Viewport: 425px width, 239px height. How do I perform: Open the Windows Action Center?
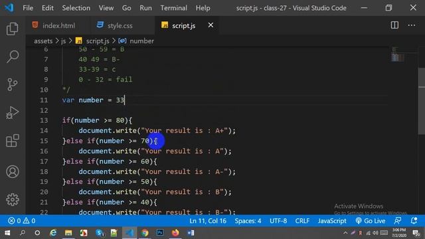(416, 233)
